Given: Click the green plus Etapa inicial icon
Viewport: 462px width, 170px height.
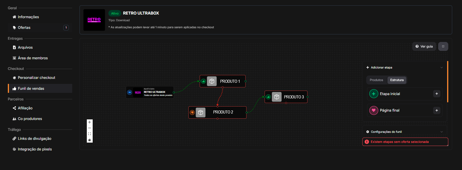Looking at the screenshot, I should tap(374, 94).
